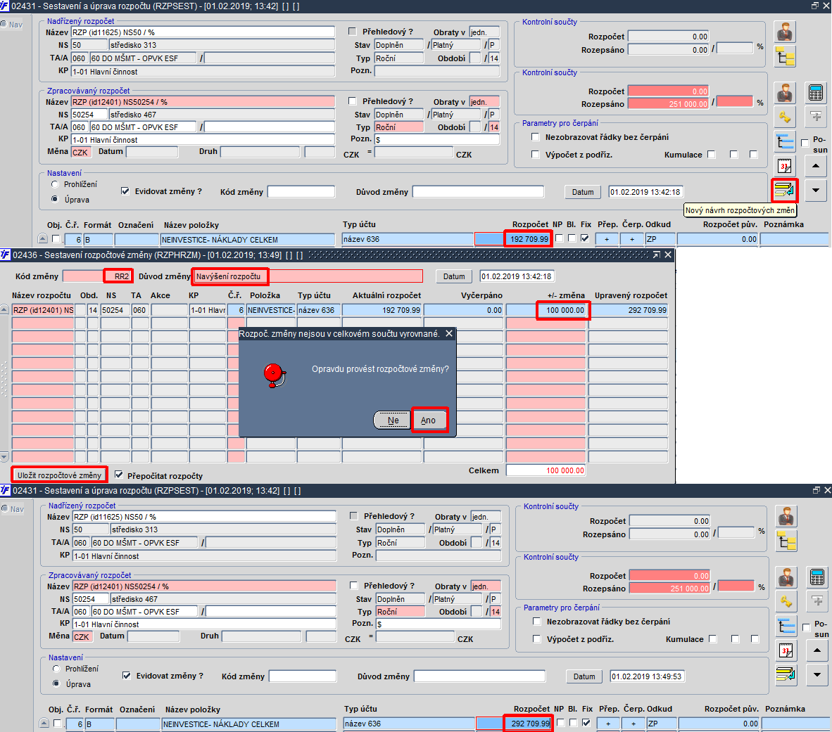Open the calendar icon in lower 02431 window
Screen dimensions: 832x732
point(786,650)
